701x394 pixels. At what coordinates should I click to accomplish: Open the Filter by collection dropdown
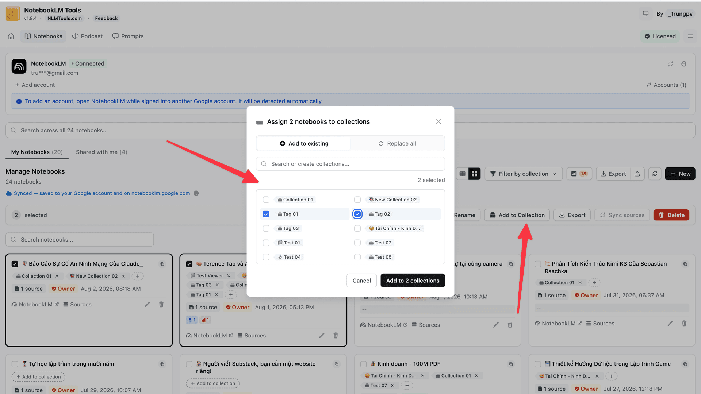pos(523,174)
